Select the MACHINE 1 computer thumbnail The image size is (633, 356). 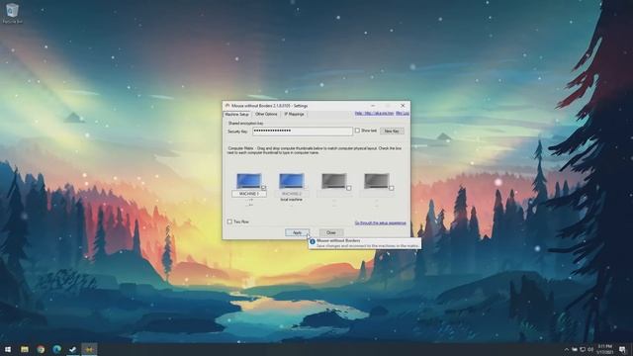(249, 181)
